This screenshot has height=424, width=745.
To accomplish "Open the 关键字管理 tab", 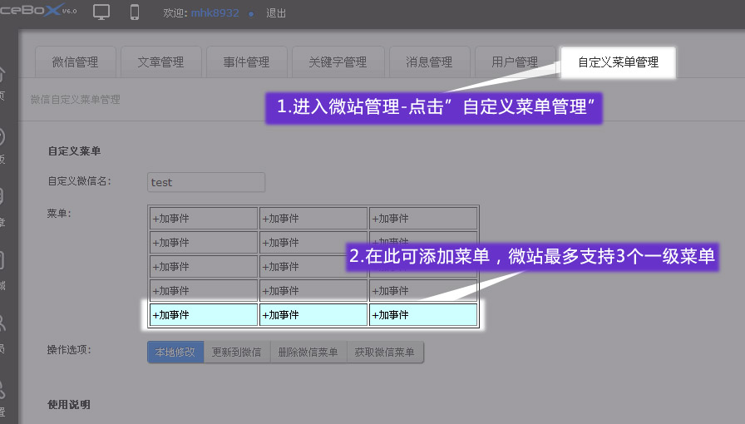I will [337, 62].
